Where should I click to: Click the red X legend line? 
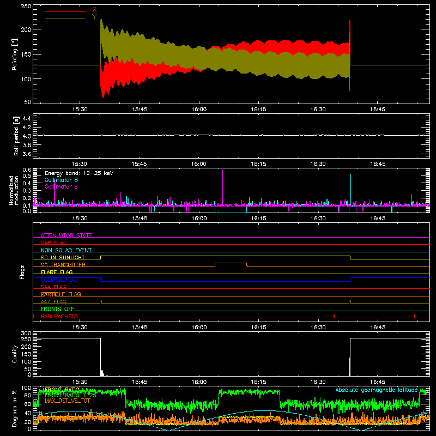pyautogui.click(x=65, y=11)
